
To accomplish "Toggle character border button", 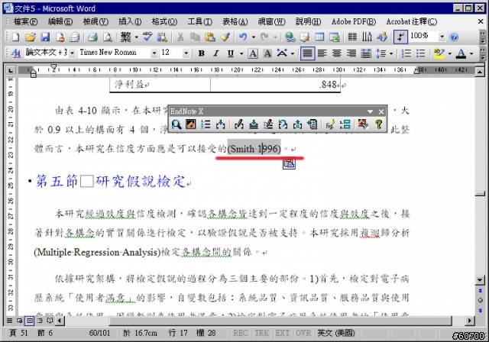I will pos(253,53).
